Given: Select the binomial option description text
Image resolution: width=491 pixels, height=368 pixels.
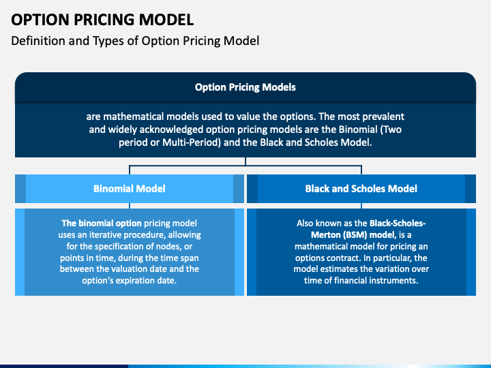Looking at the screenshot, I should coord(130,252).
